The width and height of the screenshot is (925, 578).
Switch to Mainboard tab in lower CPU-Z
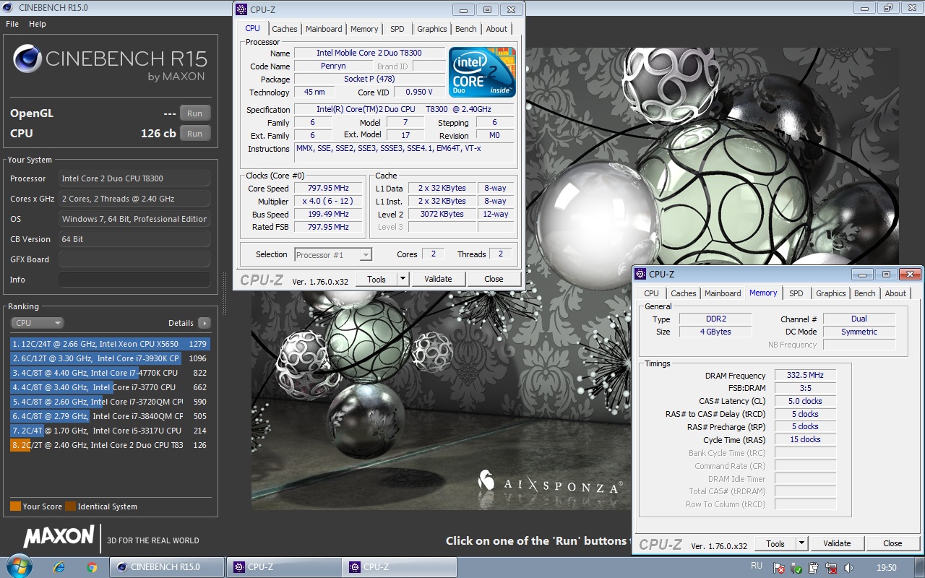[x=723, y=293]
